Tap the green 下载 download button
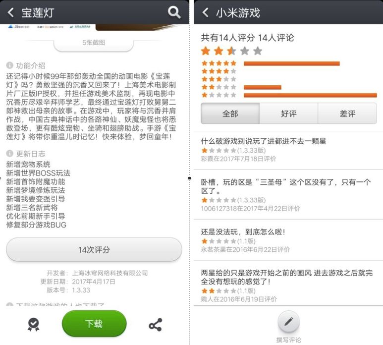The width and height of the screenshot is (383, 345). click(94, 324)
